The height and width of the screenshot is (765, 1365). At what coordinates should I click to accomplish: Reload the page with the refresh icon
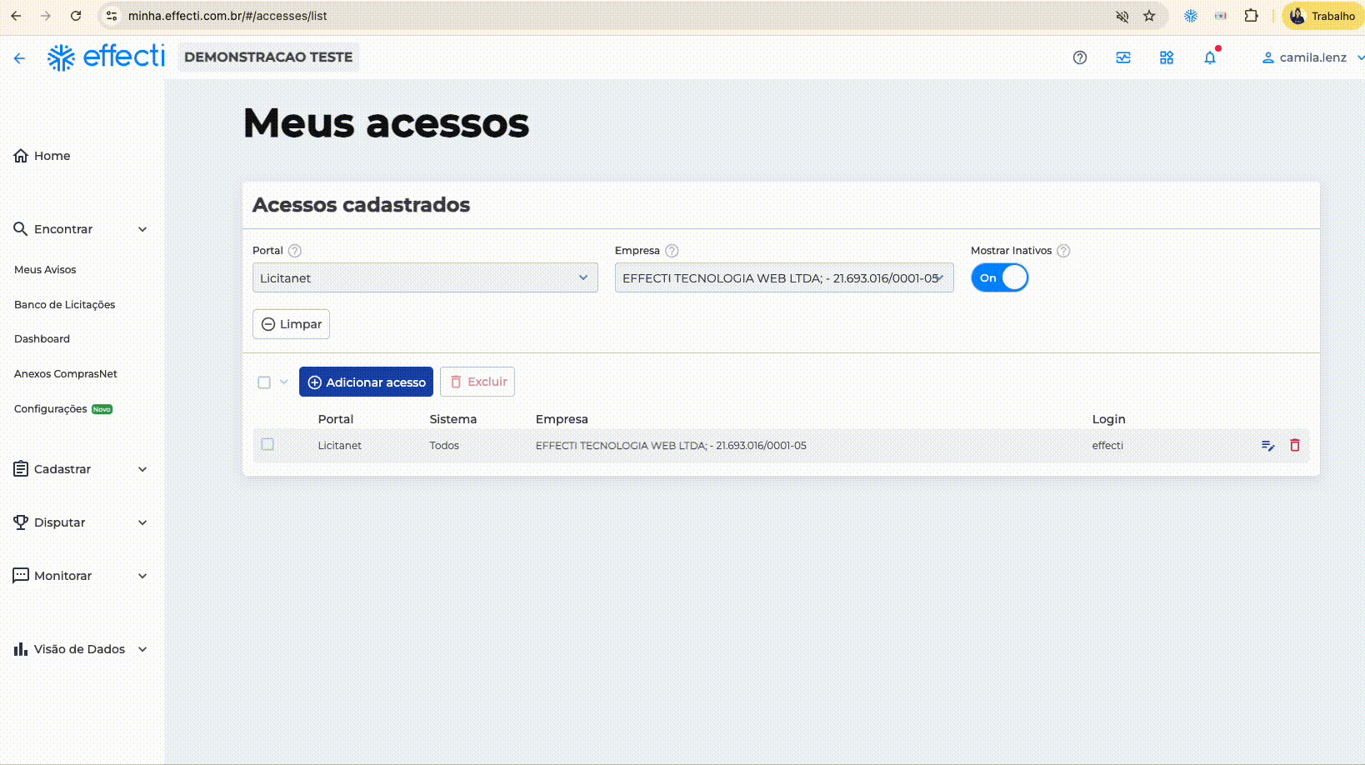pyautogui.click(x=76, y=16)
